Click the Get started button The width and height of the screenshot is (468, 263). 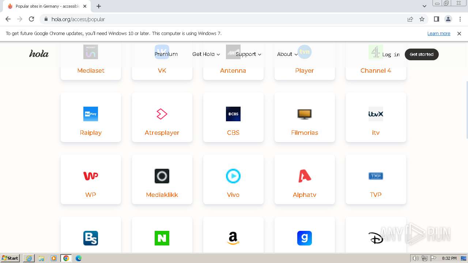(422, 54)
